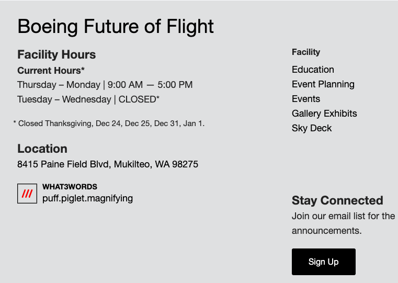Click puff.piglet.magnifying what3words address
This screenshot has height=283, width=398.
pos(87,198)
